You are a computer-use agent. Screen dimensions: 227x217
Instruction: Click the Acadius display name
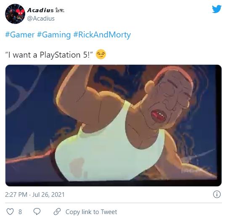40,10
